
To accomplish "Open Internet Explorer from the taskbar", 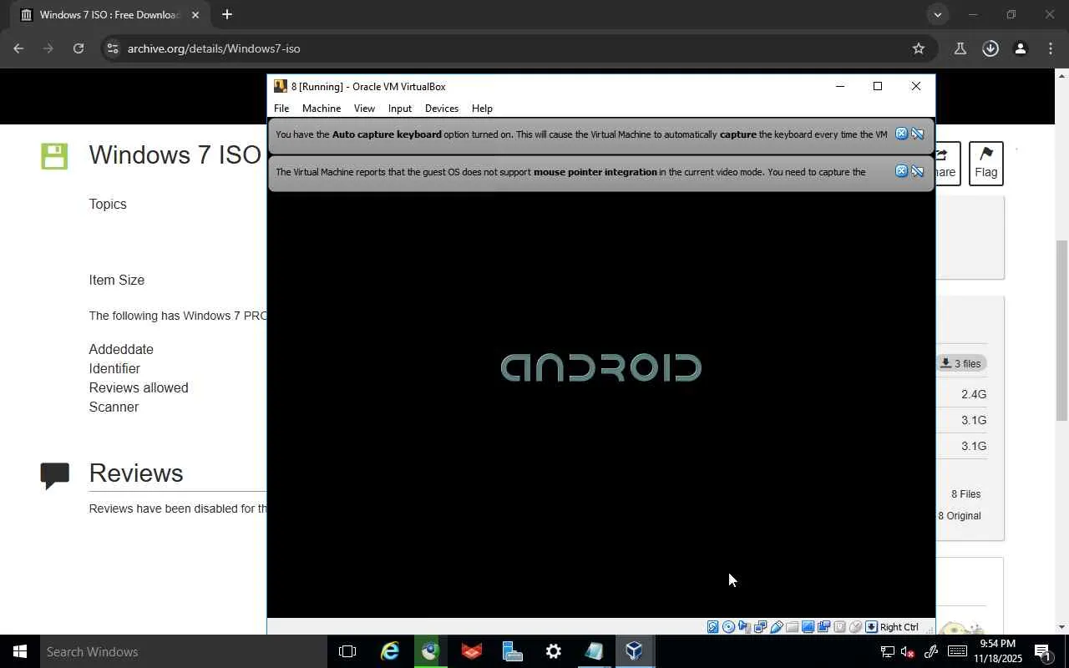I will click(x=390, y=651).
